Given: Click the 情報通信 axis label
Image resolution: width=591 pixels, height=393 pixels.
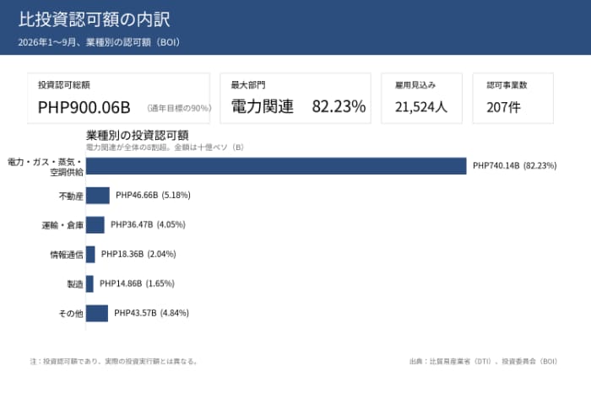Looking at the screenshot, I should 67,255.
